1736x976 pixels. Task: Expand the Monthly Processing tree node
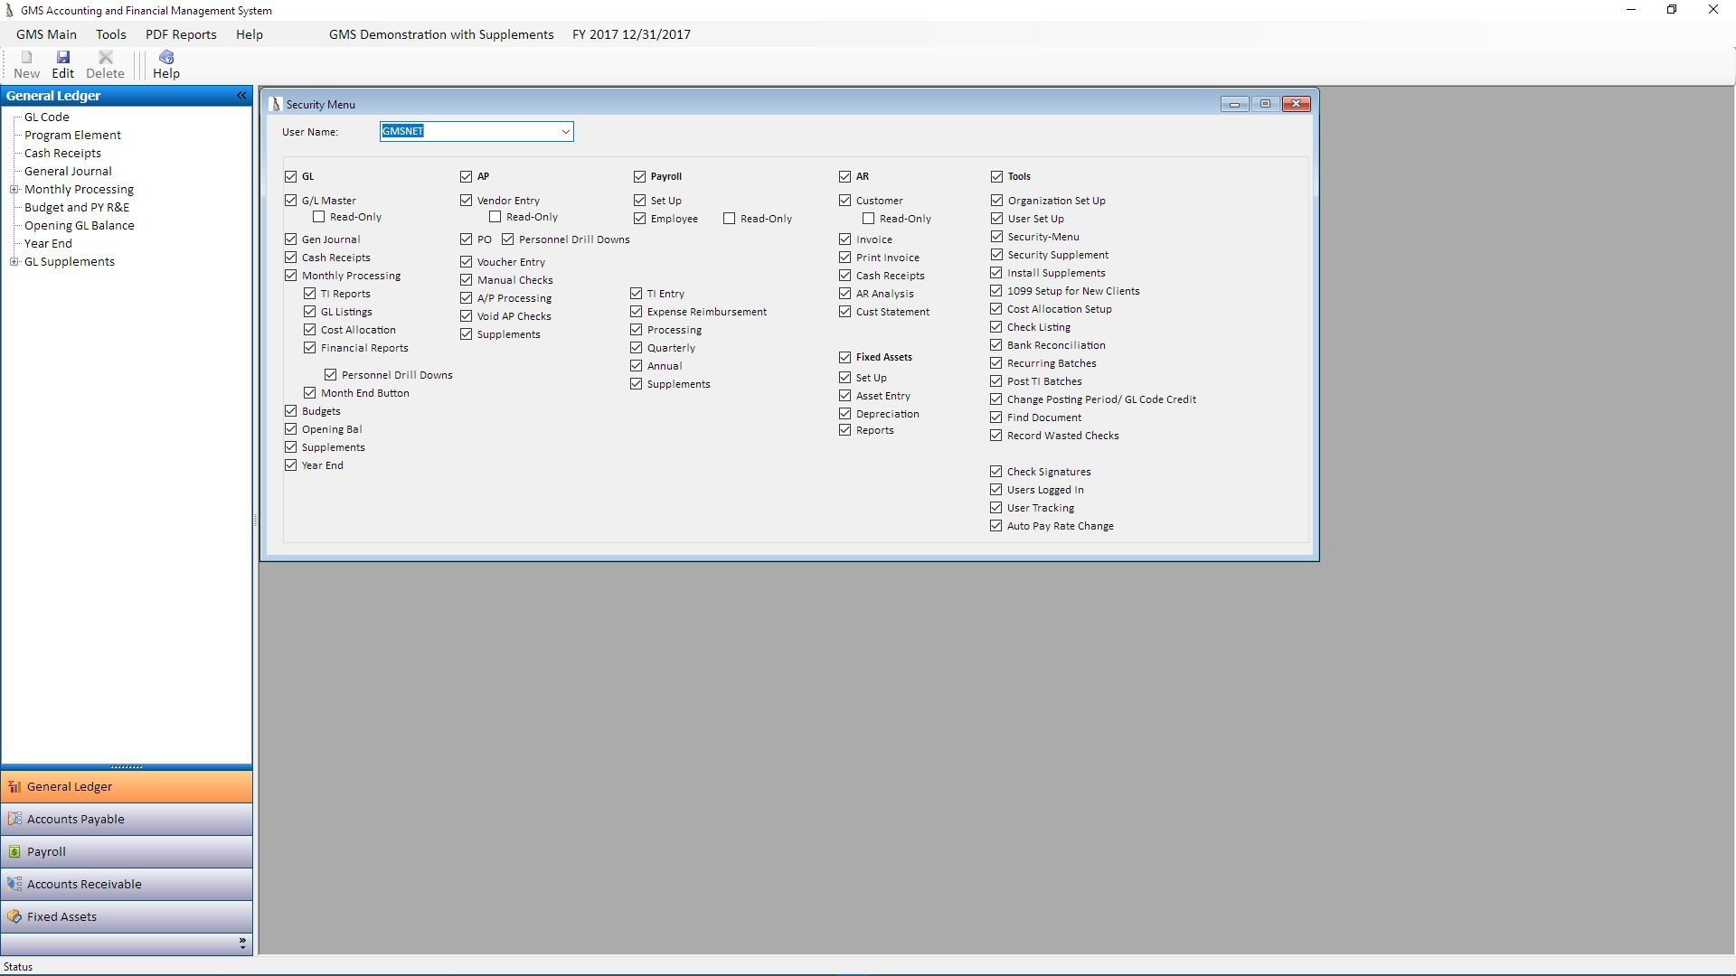[14, 190]
